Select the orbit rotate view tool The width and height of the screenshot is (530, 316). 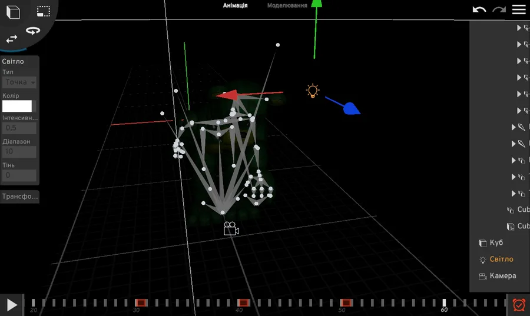click(x=33, y=31)
